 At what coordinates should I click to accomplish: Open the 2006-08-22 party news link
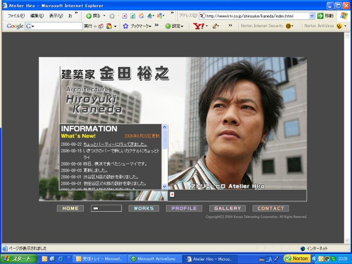(116, 144)
